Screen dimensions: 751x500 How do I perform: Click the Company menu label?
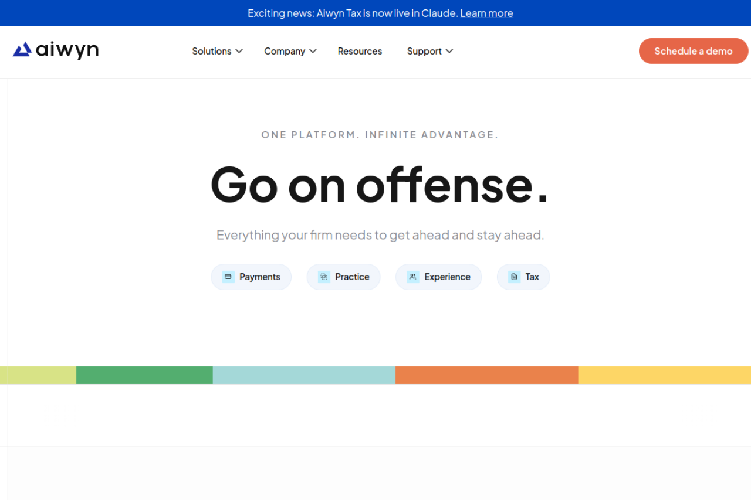[x=284, y=51]
